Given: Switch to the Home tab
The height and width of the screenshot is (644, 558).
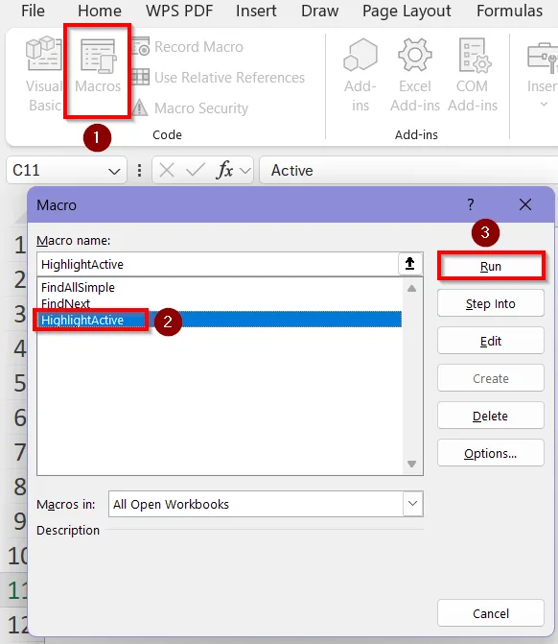Looking at the screenshot, I should tap(100, 11).
